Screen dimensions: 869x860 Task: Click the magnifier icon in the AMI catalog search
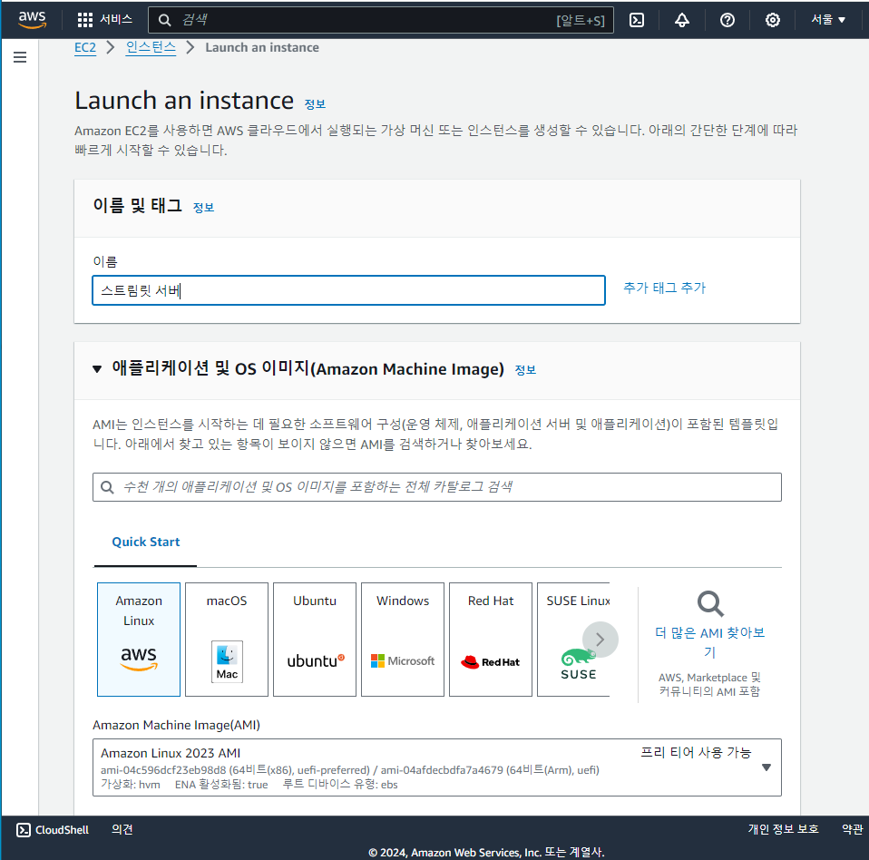click(x=108, y=487)
